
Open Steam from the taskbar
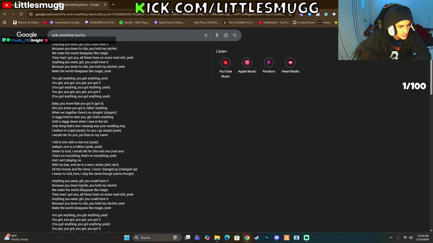point(257,238)
